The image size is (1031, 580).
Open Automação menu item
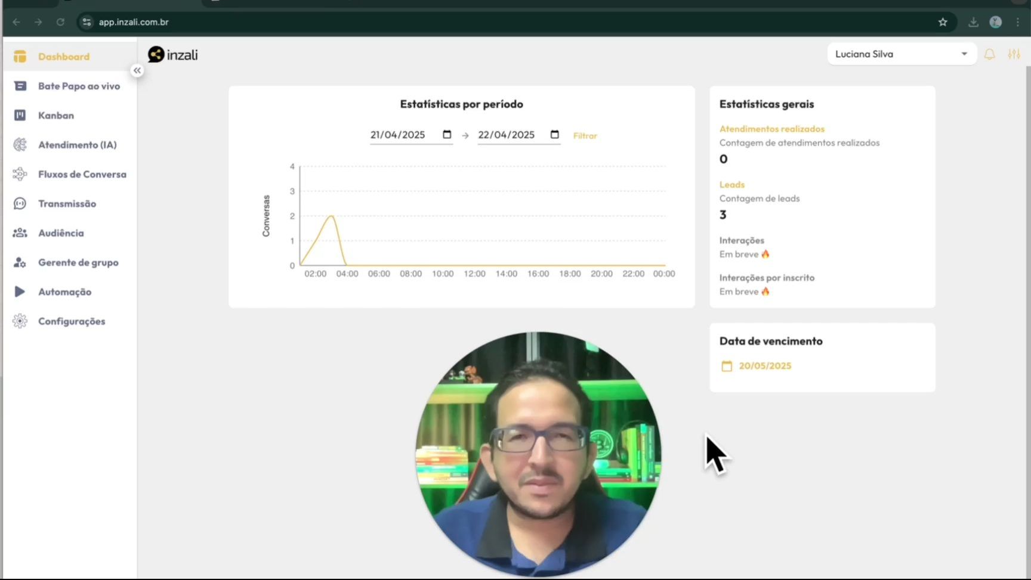pos(69,291)
